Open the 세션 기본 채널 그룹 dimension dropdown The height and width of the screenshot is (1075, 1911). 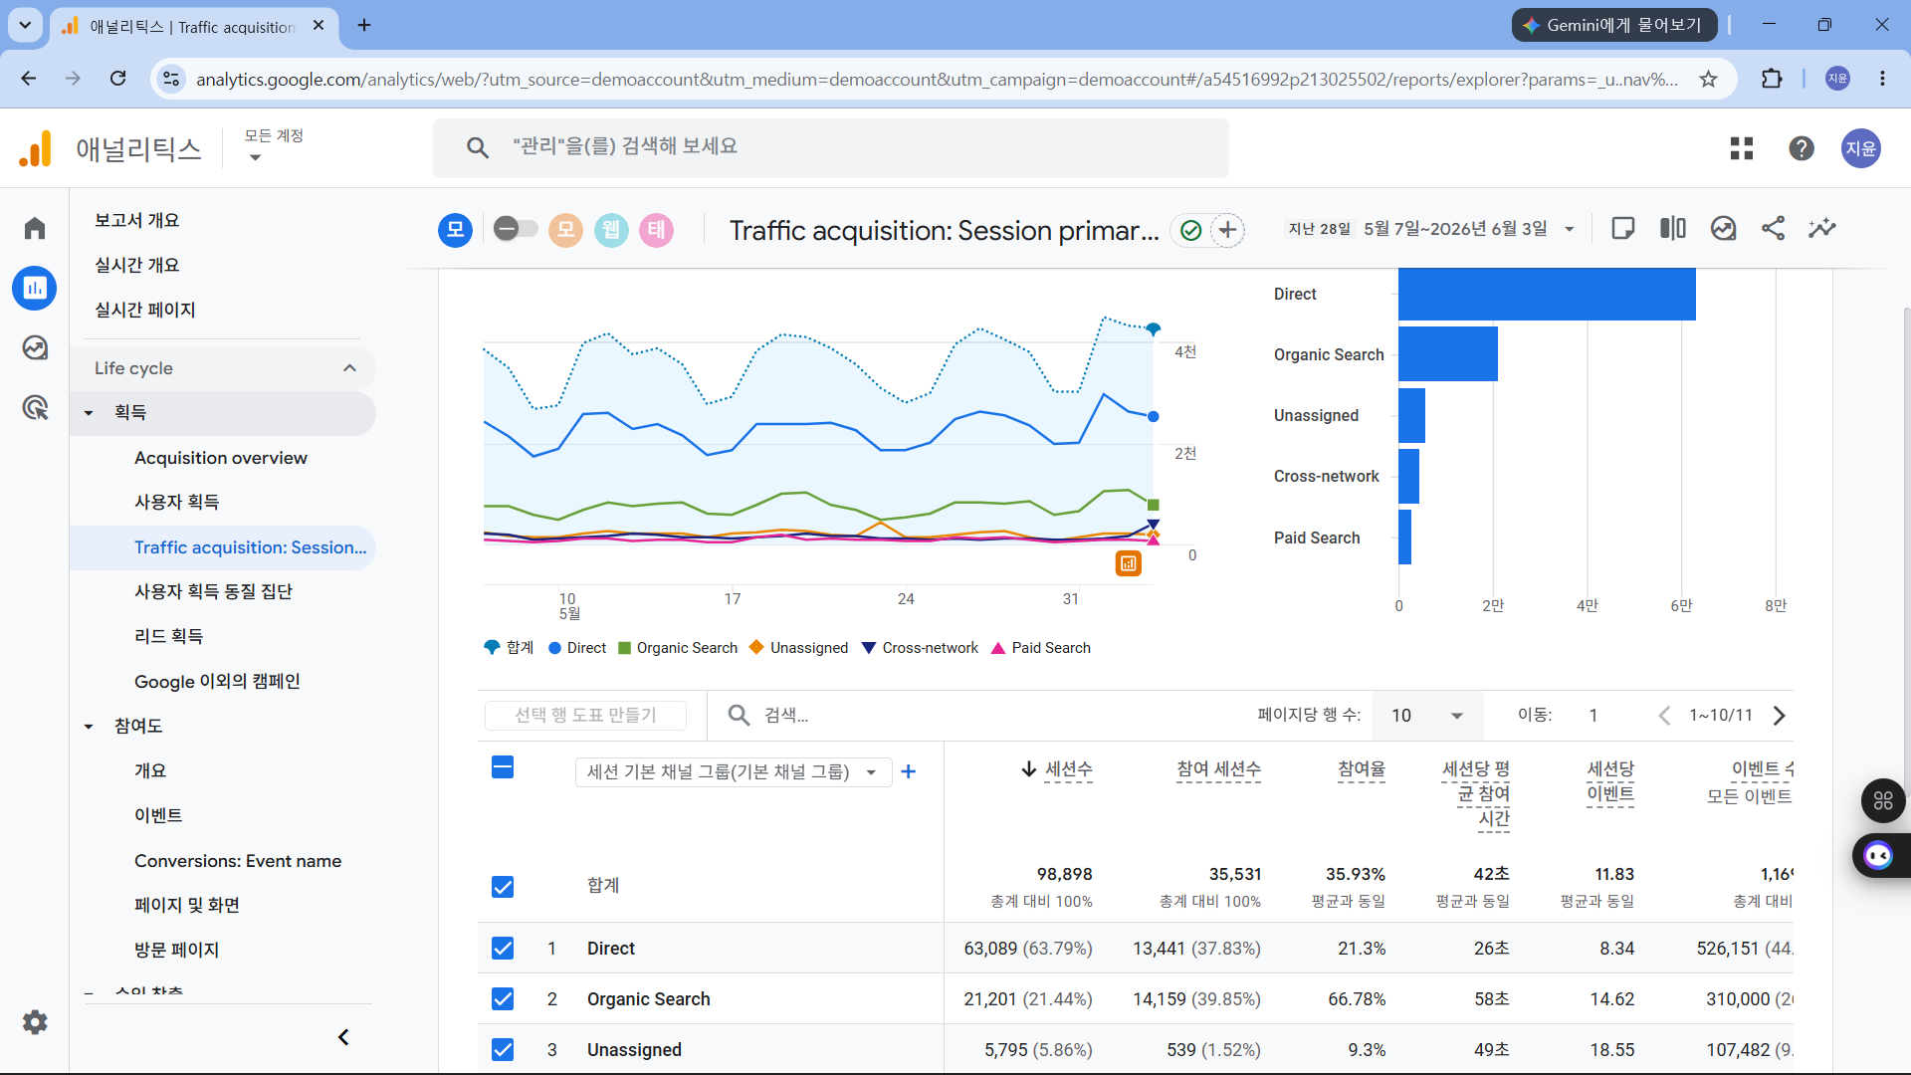point(733,772)
